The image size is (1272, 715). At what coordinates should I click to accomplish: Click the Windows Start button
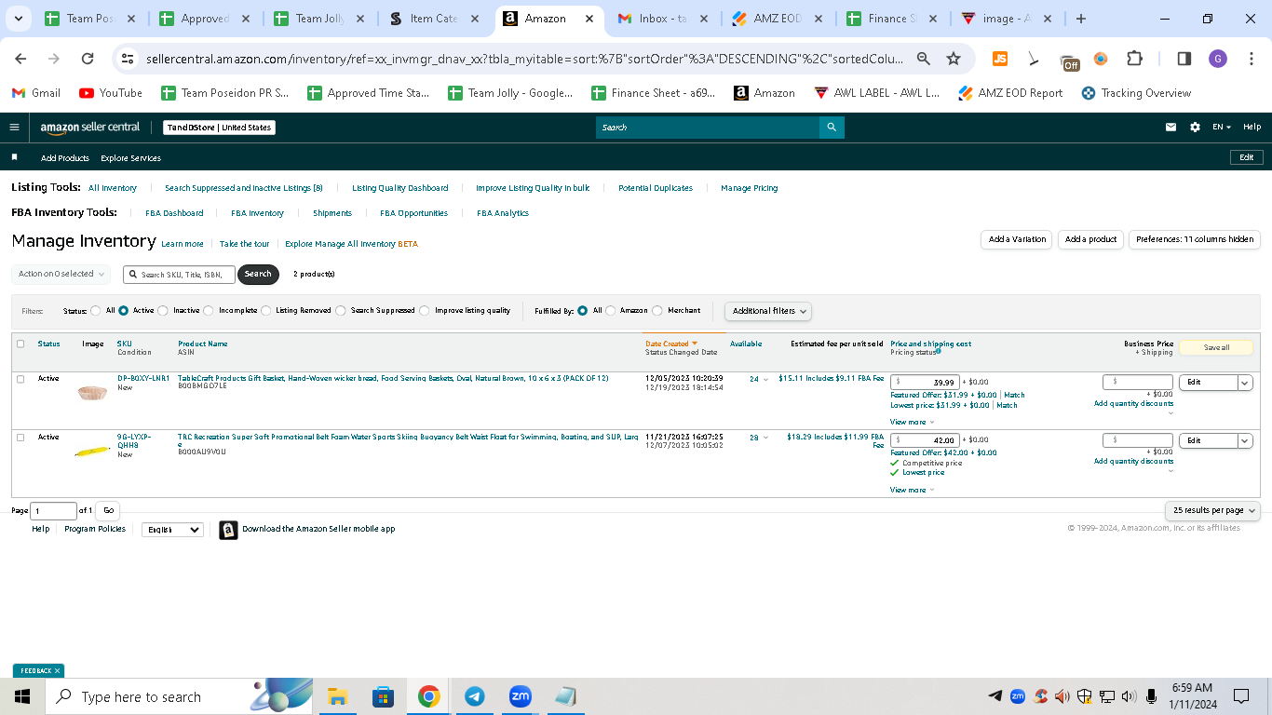pyautogui.click(x=22, y=696)
